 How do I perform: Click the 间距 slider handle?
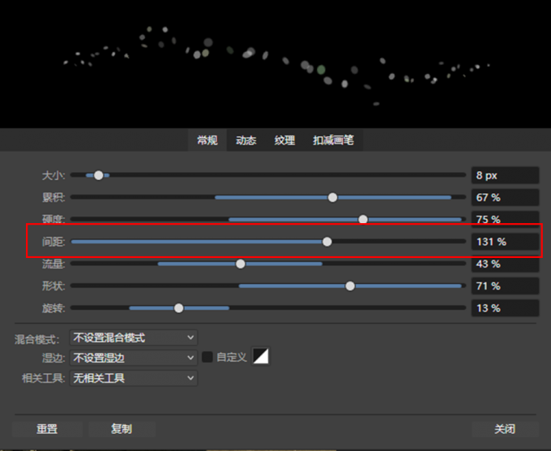tap(327, 242)
